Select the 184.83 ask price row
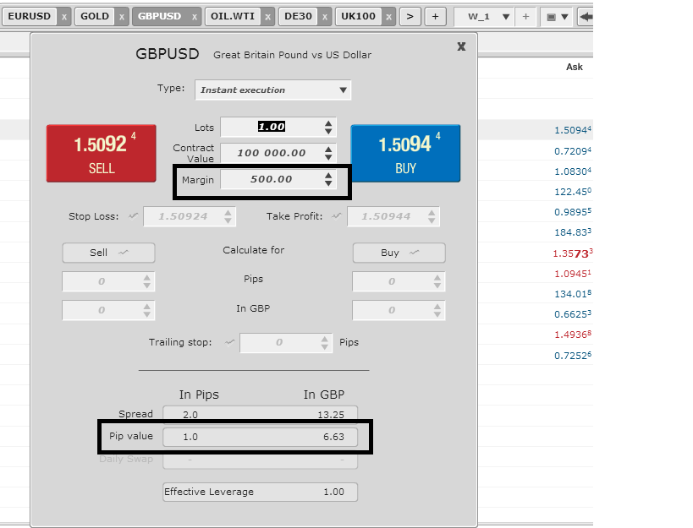 [573, 232]
